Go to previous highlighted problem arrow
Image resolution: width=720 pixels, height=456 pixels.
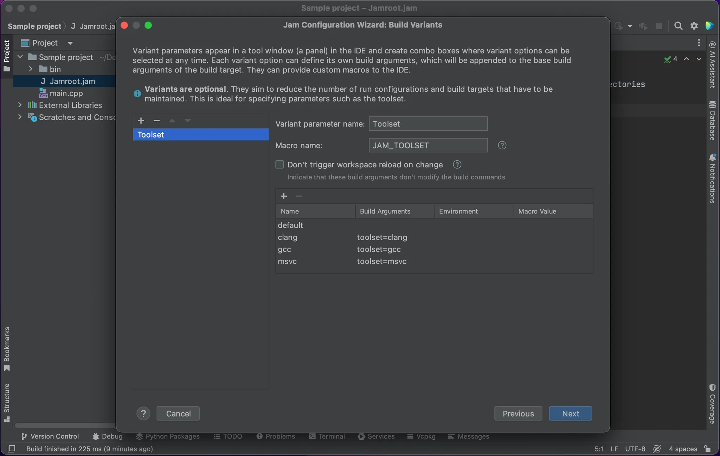click(686, 59)
